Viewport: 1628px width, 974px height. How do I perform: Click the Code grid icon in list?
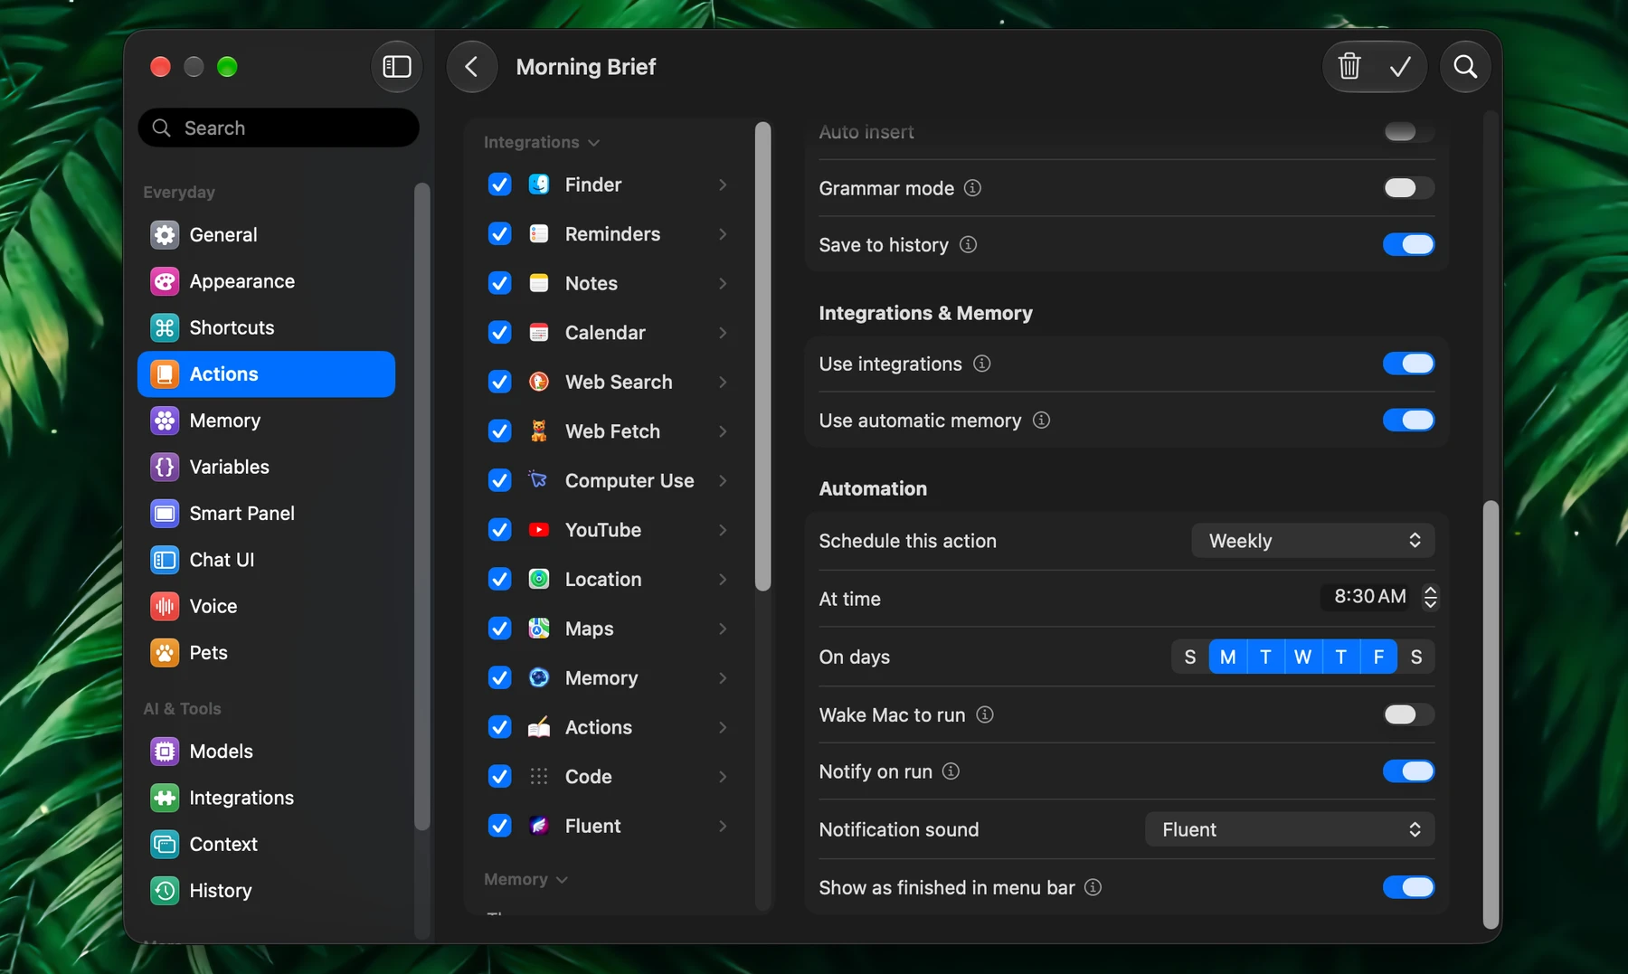click(539, 777)
